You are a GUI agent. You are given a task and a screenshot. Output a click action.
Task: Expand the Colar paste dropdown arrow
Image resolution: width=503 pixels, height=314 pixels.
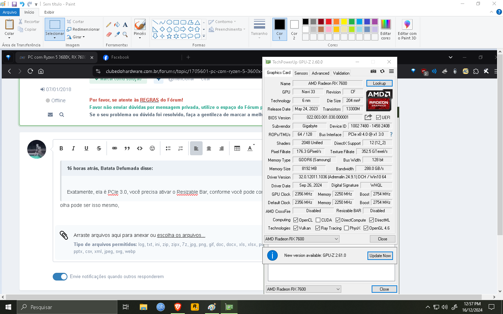click(x=9, y=38)
